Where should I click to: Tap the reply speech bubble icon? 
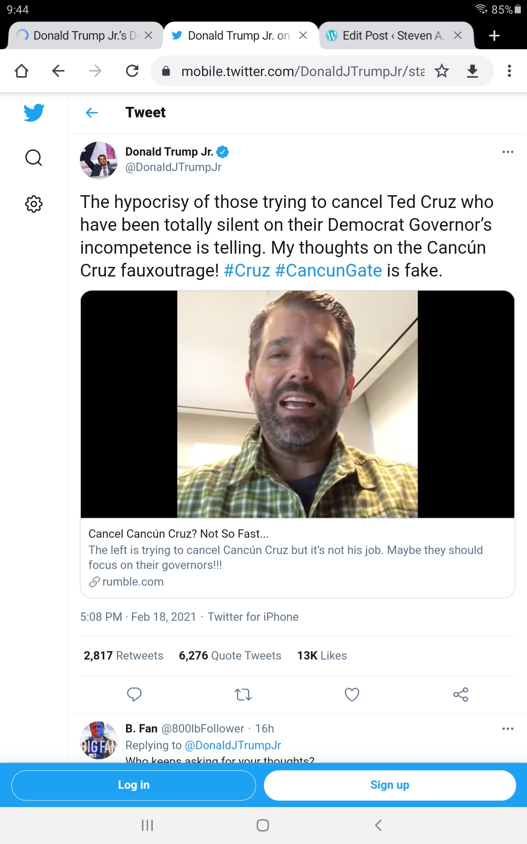[134, 694]
